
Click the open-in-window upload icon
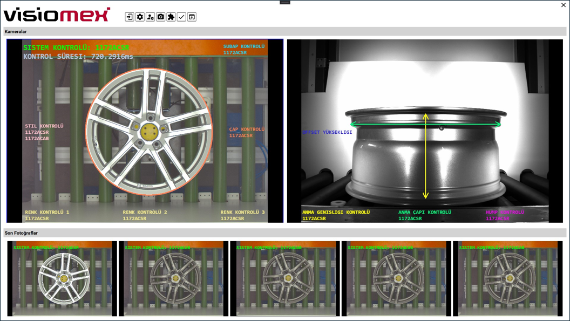[192, 17]
